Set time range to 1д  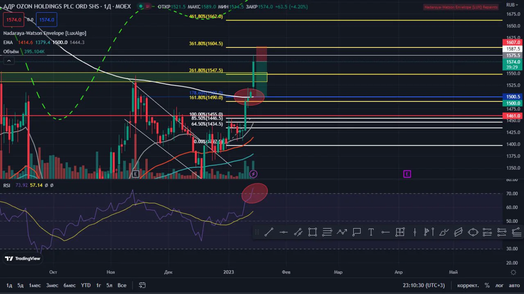pos(9,285)
